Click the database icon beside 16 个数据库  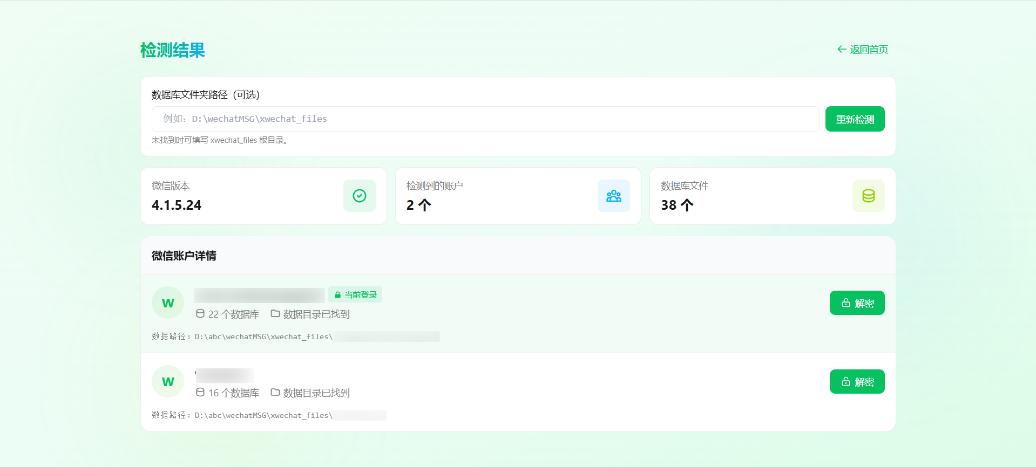[200, 393]
